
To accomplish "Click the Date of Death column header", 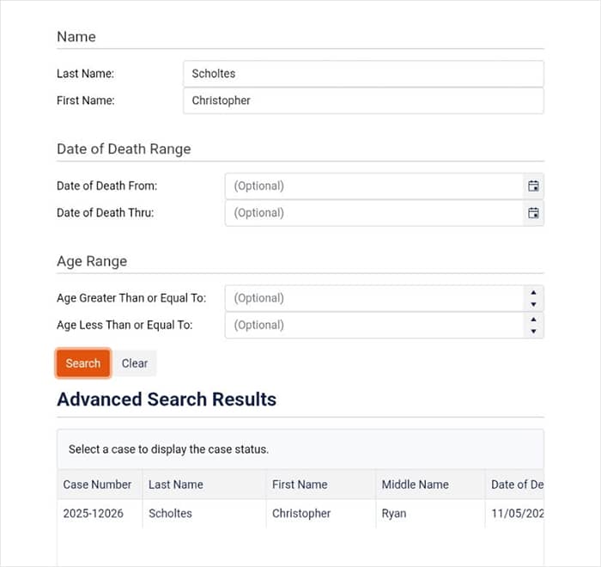I will 517,485.
